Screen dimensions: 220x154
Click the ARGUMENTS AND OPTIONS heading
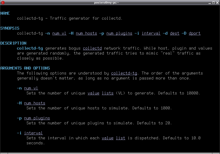pyautogui.click(x=25, y=68)
